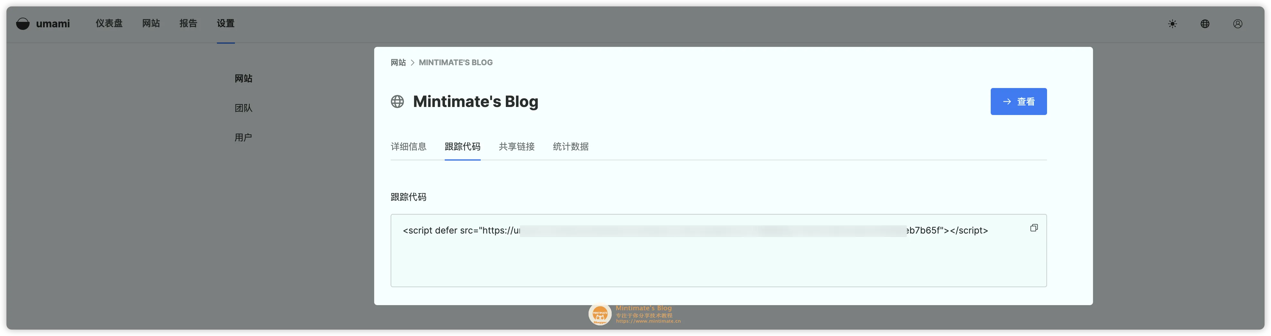Click the arrow icon in 查看 button

click(1007, 102)
